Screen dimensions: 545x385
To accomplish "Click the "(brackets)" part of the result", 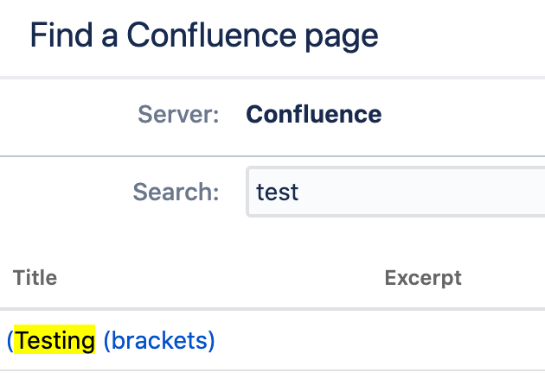I will [x=158, y=341].
